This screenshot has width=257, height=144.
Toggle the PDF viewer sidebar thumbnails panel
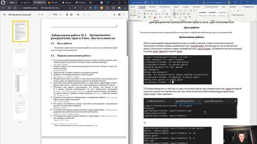pos(4,14)
